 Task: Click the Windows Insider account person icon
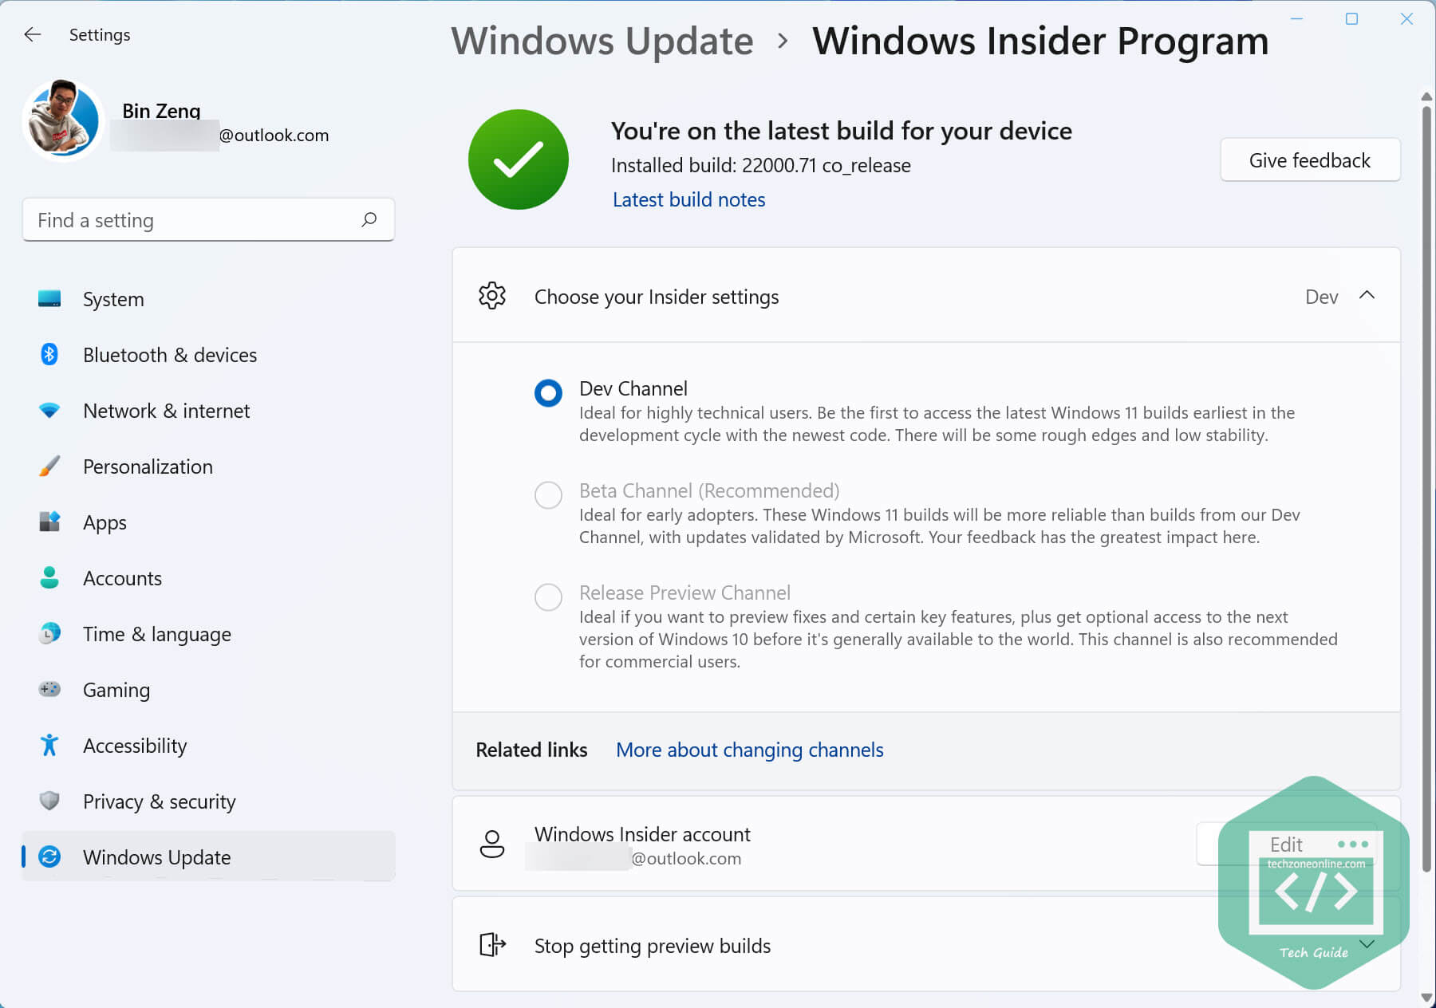click(492, 844)
